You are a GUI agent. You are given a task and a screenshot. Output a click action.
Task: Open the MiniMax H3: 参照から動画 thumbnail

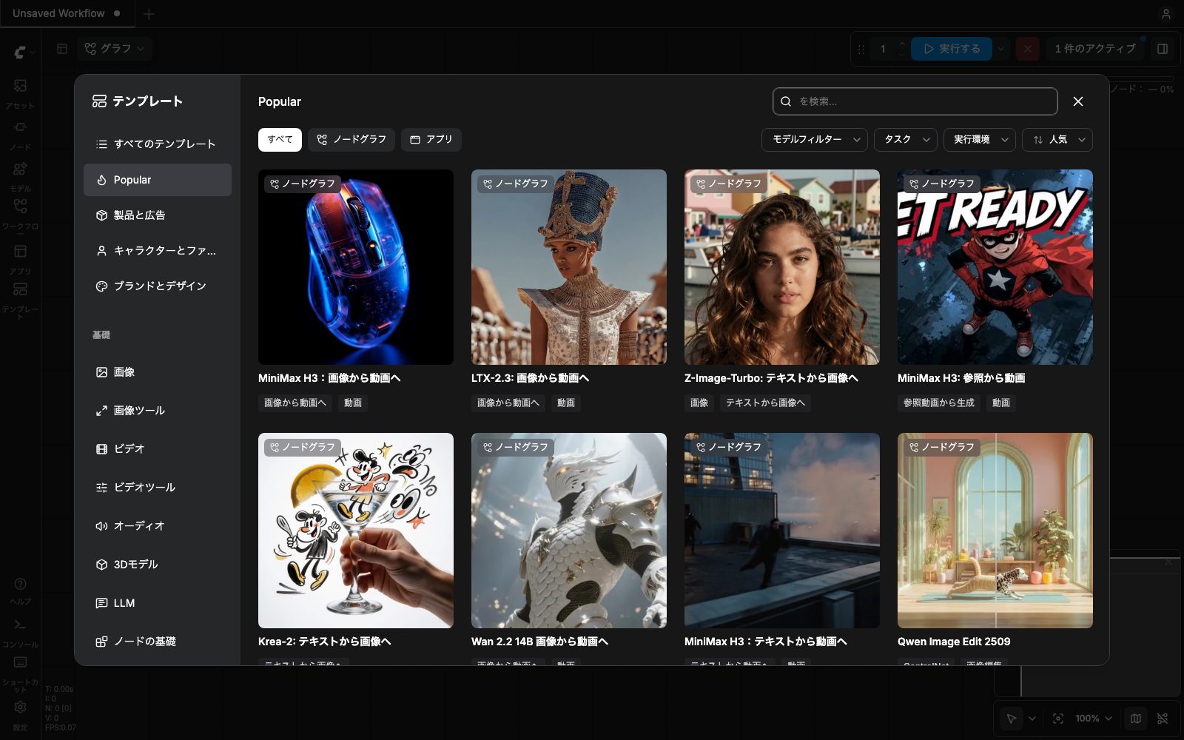tap(995, 267)
